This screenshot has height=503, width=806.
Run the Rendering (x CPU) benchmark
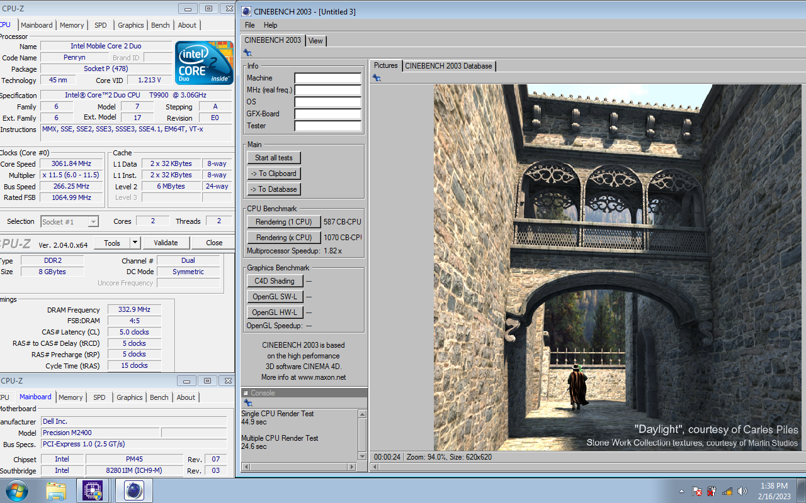click(x=284, y=238)
